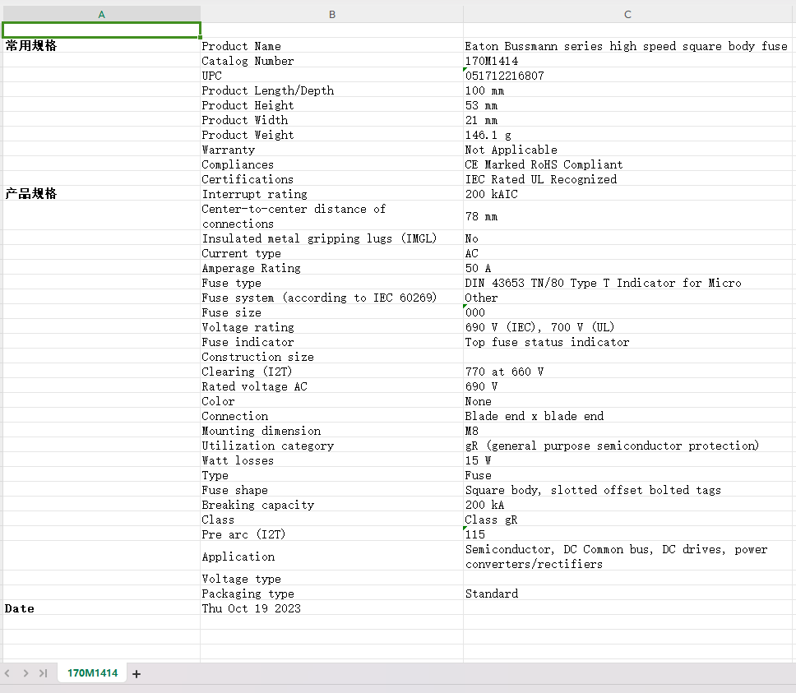Select the Product Name cell
The width and height of the screenshot is (796, 693).
tap(332, 46)
